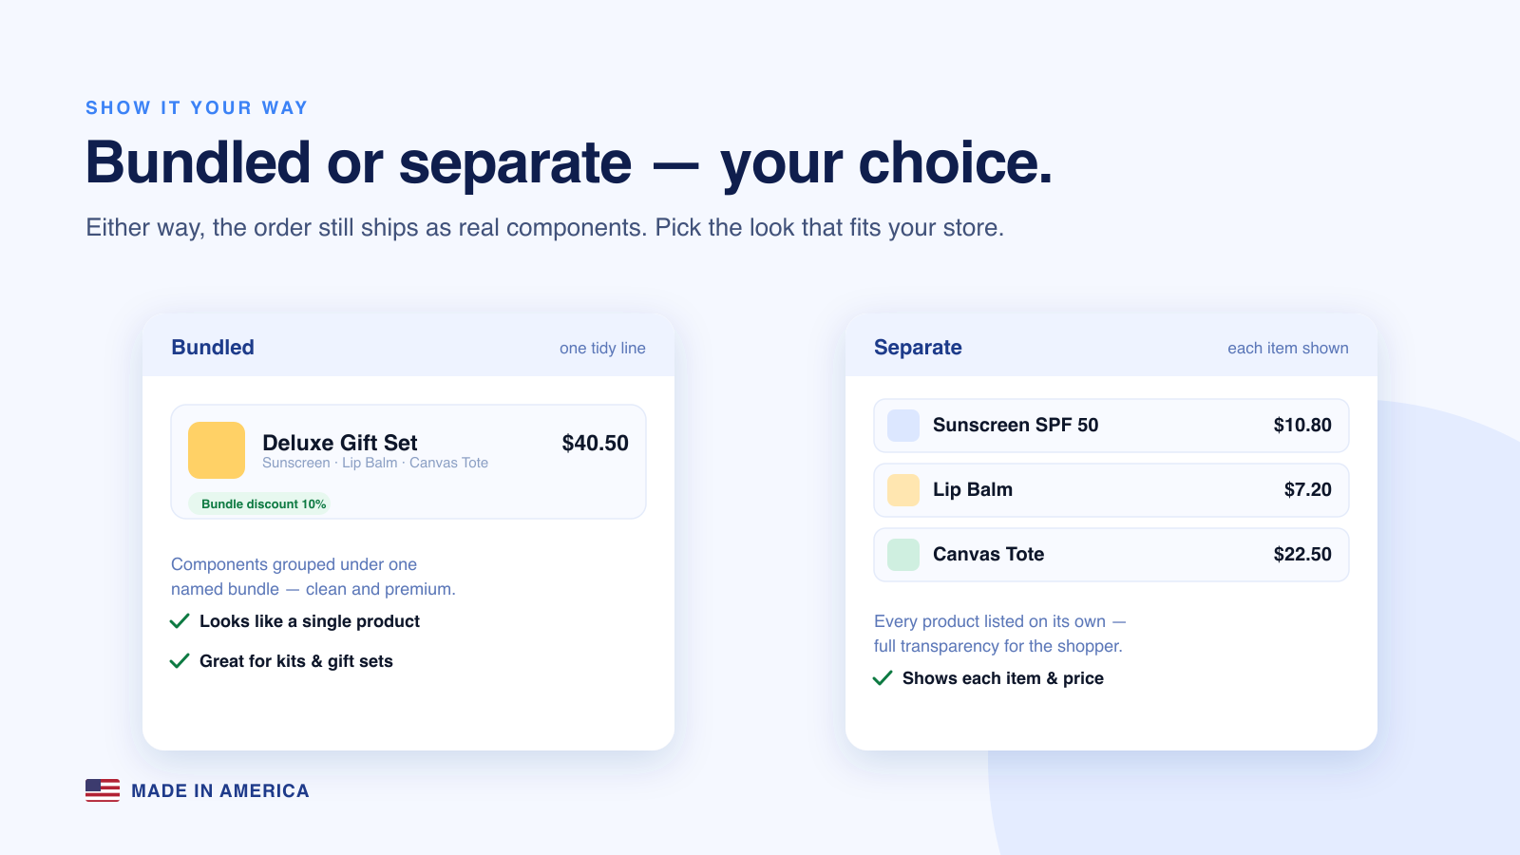
Task: Open the Deluxe Gift Set title
Action: tap(340, 443)
